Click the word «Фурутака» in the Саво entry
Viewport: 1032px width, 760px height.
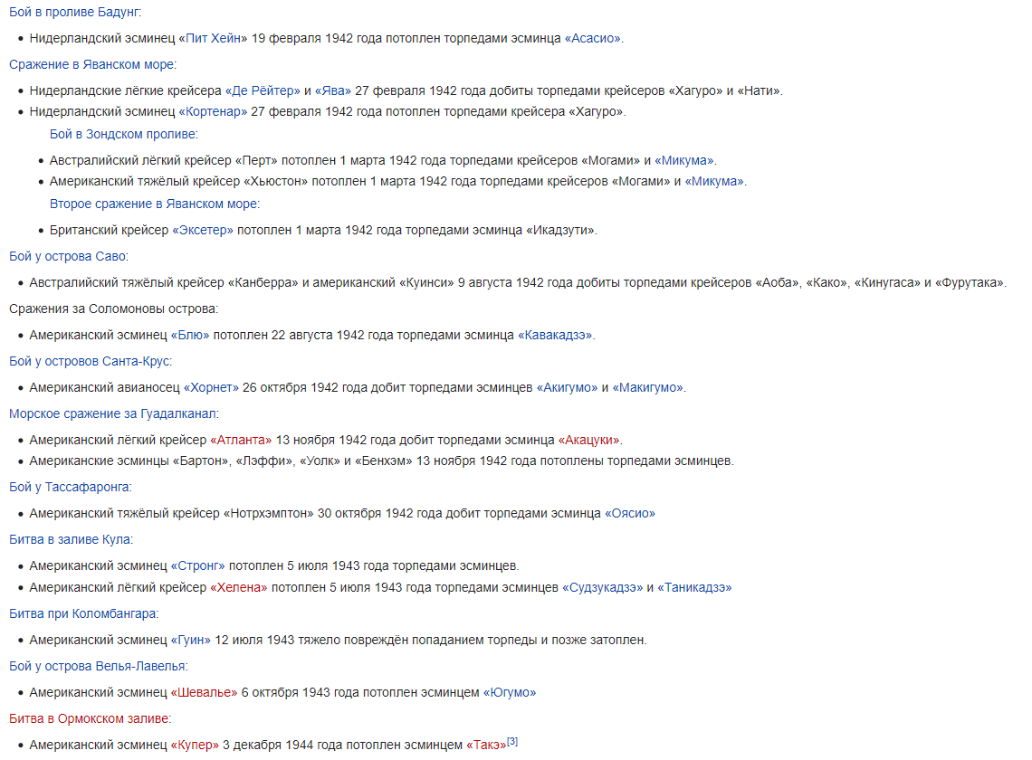point(969,283)
